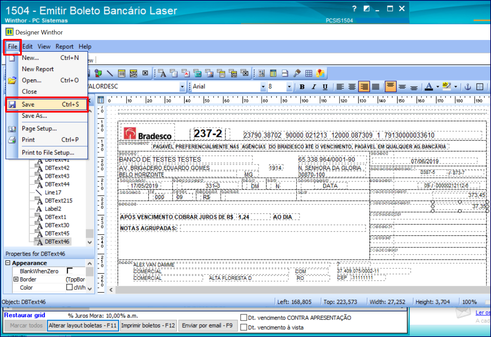Viewport: 491px width, 337px height.
Task: Select the Shape component tool
Action: [98, 73]
